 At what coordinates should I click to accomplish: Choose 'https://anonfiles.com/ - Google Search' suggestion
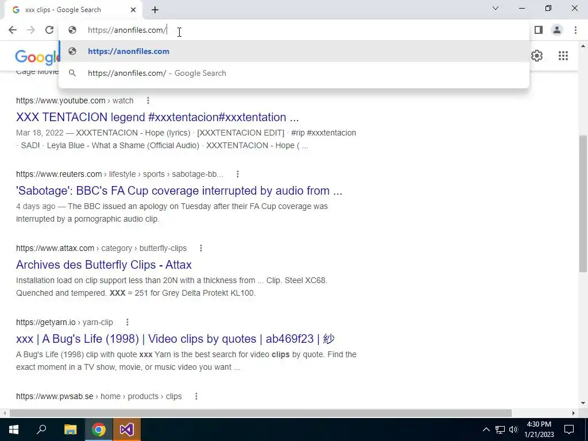point(294,73)
